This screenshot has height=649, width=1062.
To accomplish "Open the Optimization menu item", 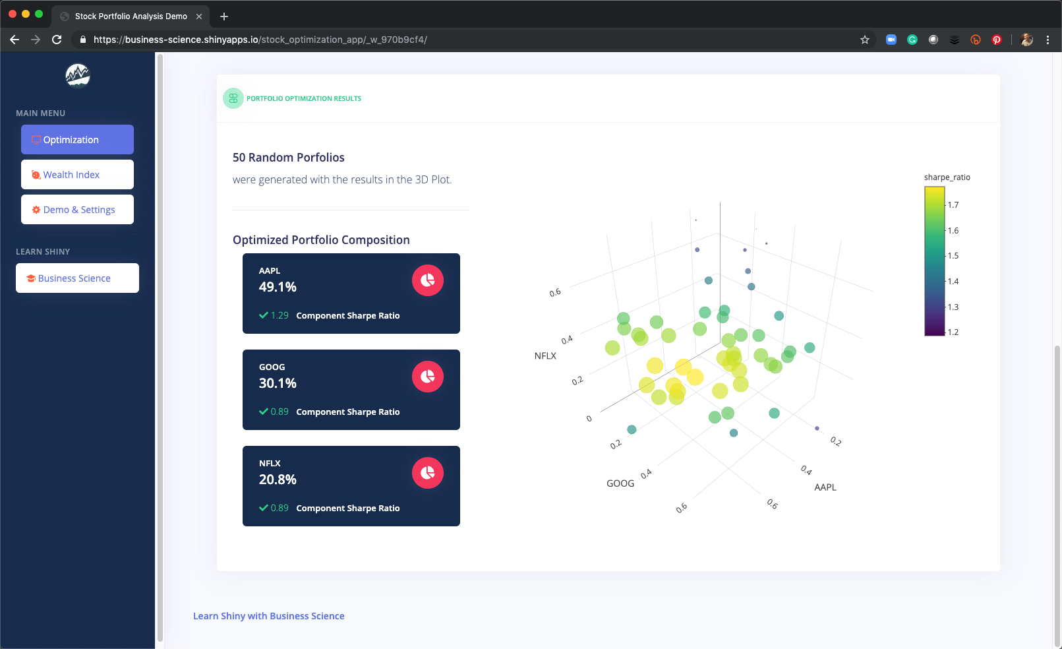I will coord(77,140).
